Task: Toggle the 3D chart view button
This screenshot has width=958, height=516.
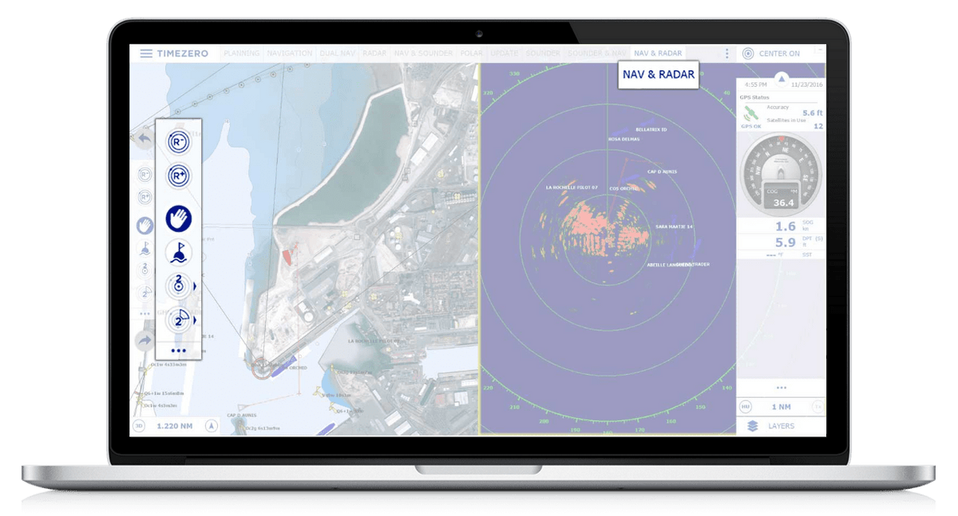Action: pos(139,426)
